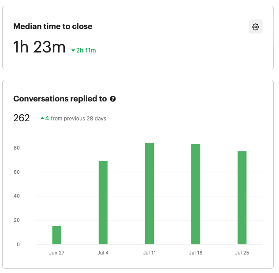Click the green down arrow by 2h 11m
The image size is (279, 273).
[x=73, y=51]
